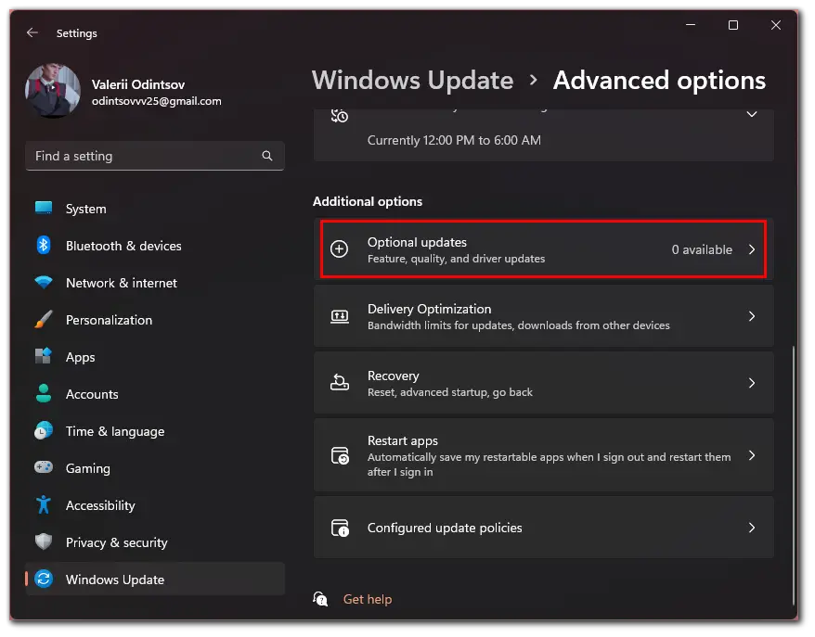Viewport: 815px width, 637px height.
Task: Open Recovery options
Action: pyautogui.click(x=543, y=383)
